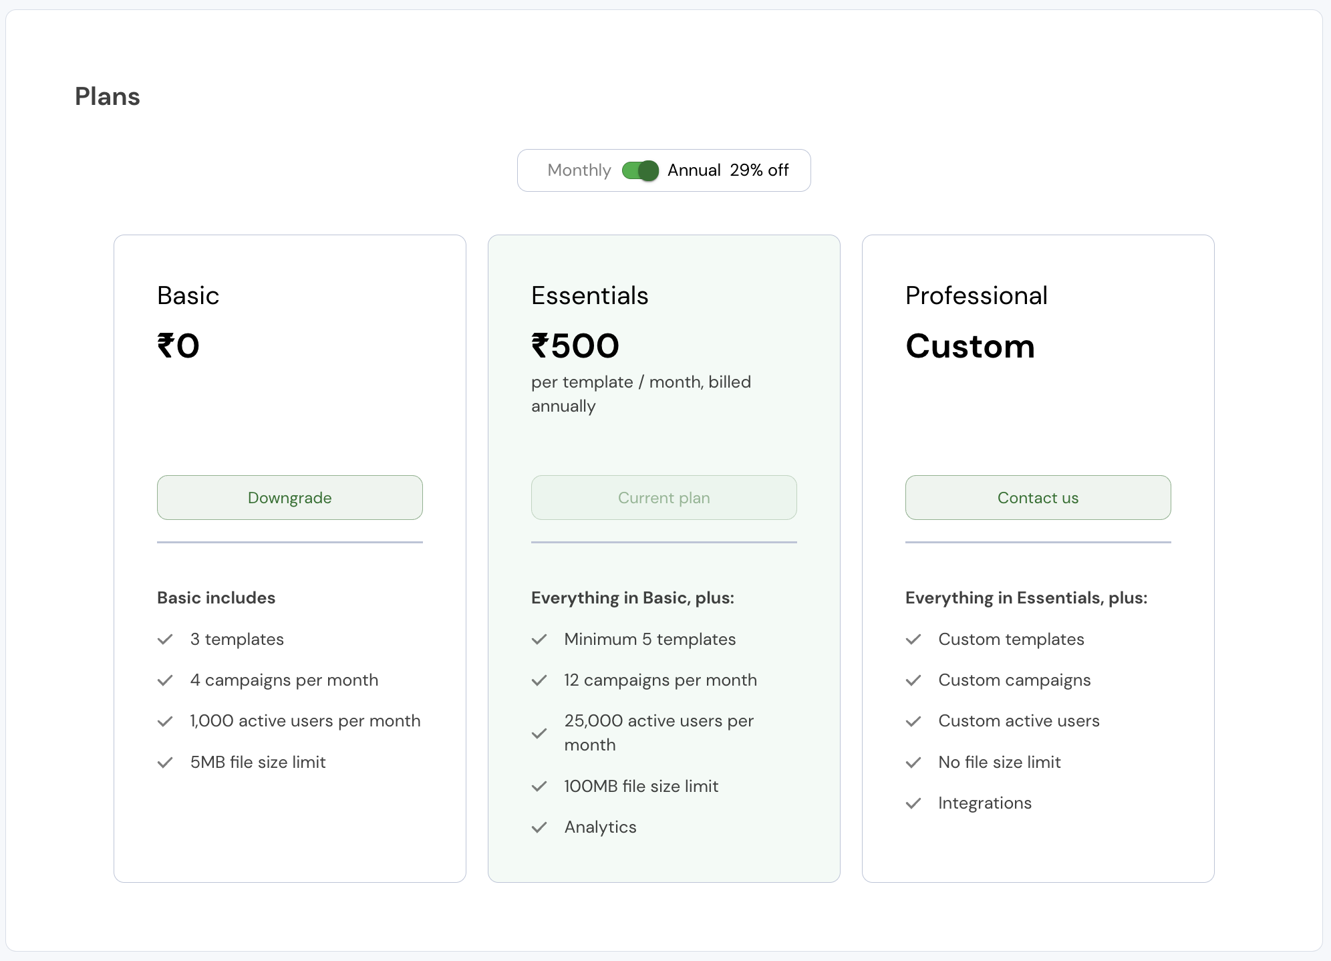This screenshot has height=961, width=1331.
Task: Click the Analytics checkmark icon
Action: (539, 827)
